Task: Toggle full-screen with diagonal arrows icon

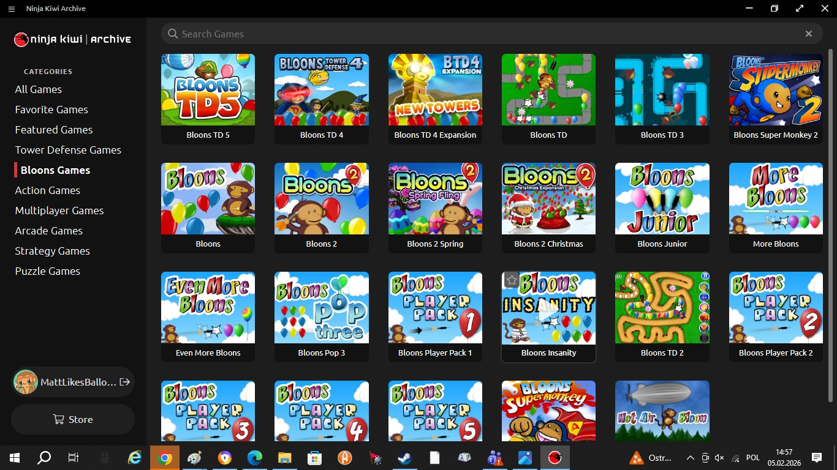Action: 800,9
